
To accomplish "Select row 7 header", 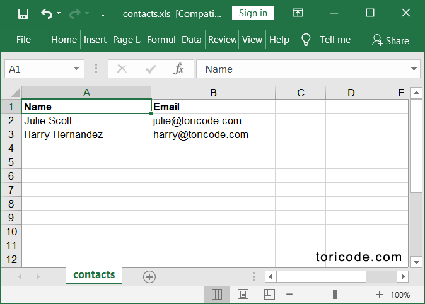I will pyautogui.click(x=11, y=190).
